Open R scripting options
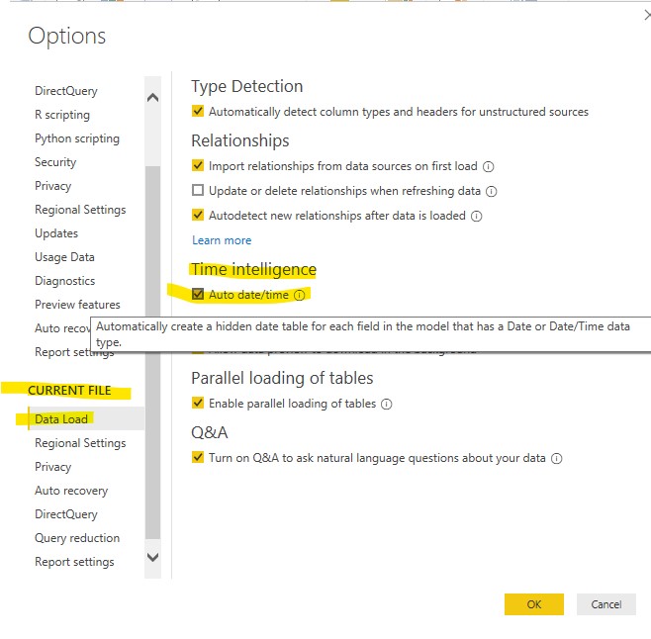 pyautogui.click(x=62, y=115)
